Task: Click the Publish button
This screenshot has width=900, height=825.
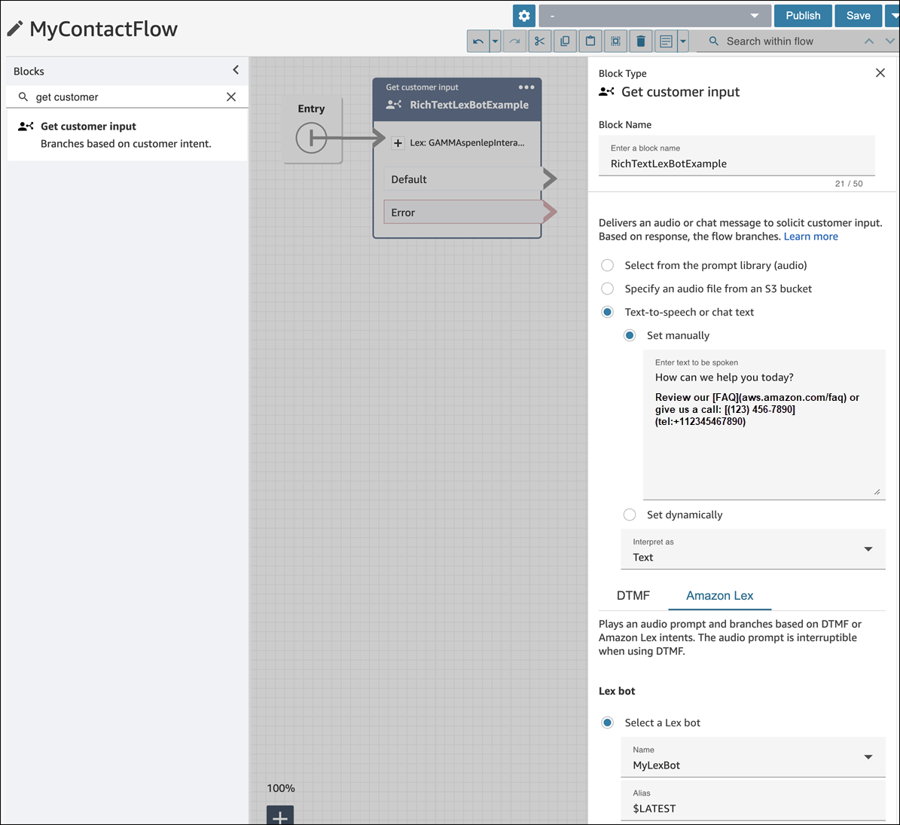Action: [x=803, y=16]
